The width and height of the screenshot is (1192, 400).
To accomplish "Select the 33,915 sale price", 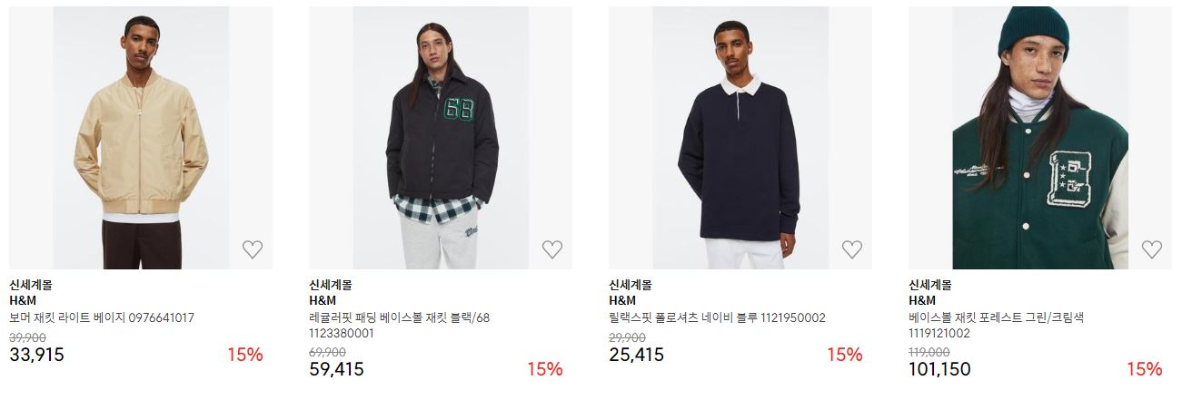I will pyautogui.click(x=37, y=355).
